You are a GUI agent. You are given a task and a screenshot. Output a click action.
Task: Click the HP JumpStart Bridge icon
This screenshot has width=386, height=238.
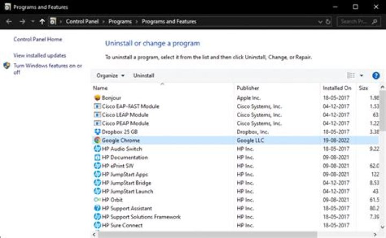(97, 183)
